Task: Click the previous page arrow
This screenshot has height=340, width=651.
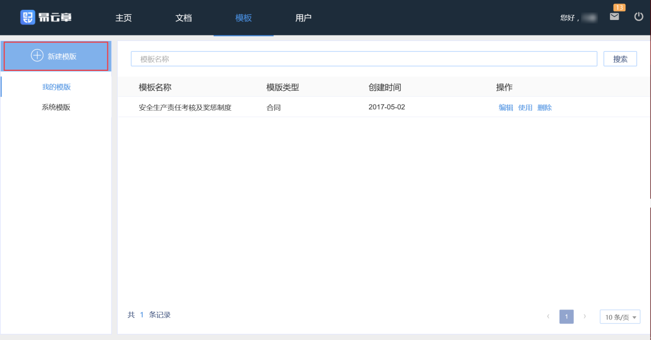Action: (x=548, y=316)
